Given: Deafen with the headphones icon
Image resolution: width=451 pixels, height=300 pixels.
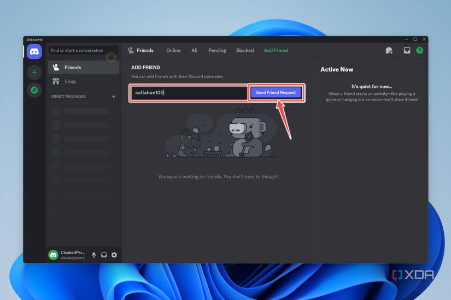Looking at the screenshot, I should point(104,255).
